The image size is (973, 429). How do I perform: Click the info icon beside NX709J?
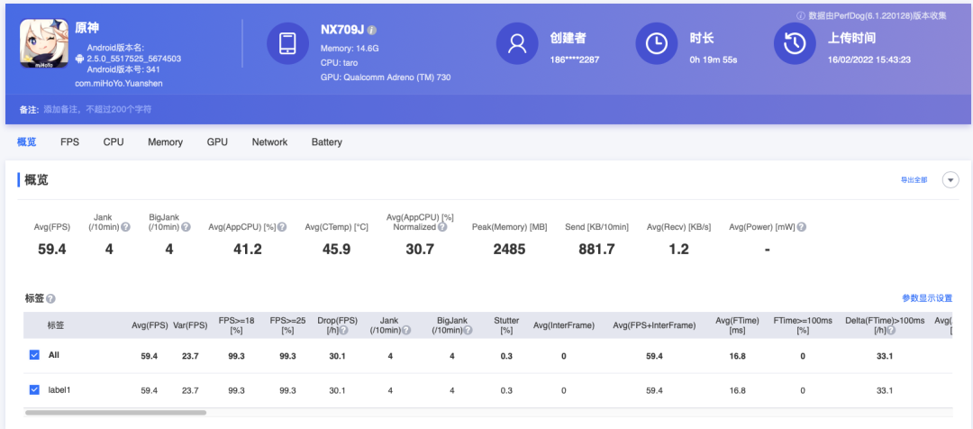[372, 30]
